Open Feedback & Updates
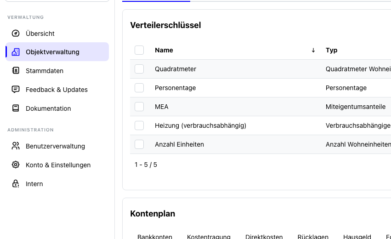 click(x=57, y=89)
